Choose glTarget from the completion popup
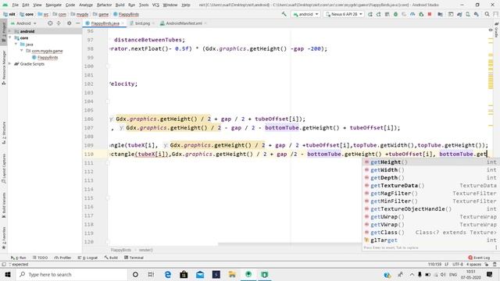Screen dimensions: 500x281 430,240
